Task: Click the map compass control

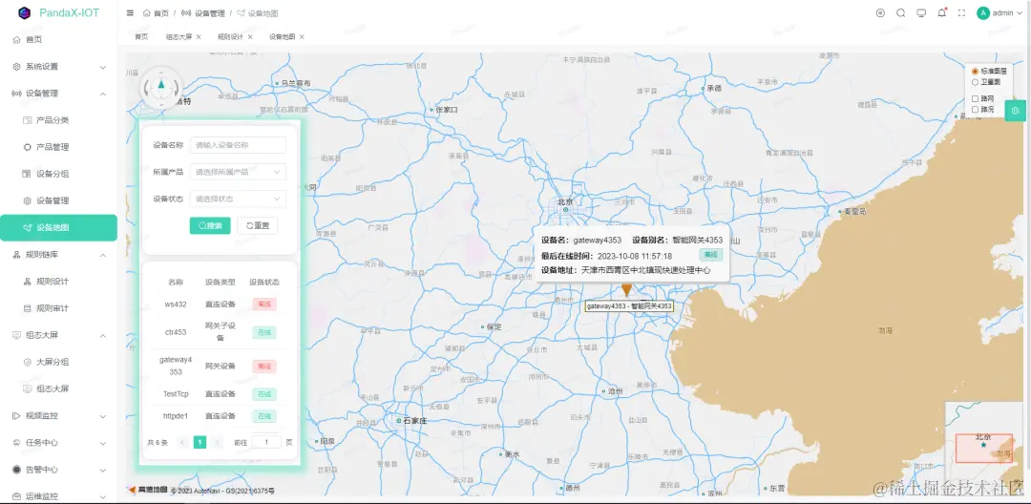Action: [x=161, y=86]
